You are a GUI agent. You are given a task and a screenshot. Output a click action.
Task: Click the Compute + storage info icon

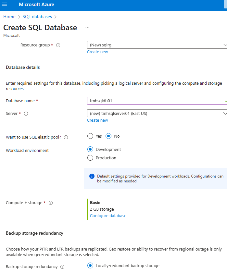(51, 203)
